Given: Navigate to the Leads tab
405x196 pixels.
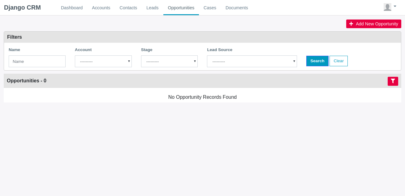Looking at the screenshot, I should point(153,8).
